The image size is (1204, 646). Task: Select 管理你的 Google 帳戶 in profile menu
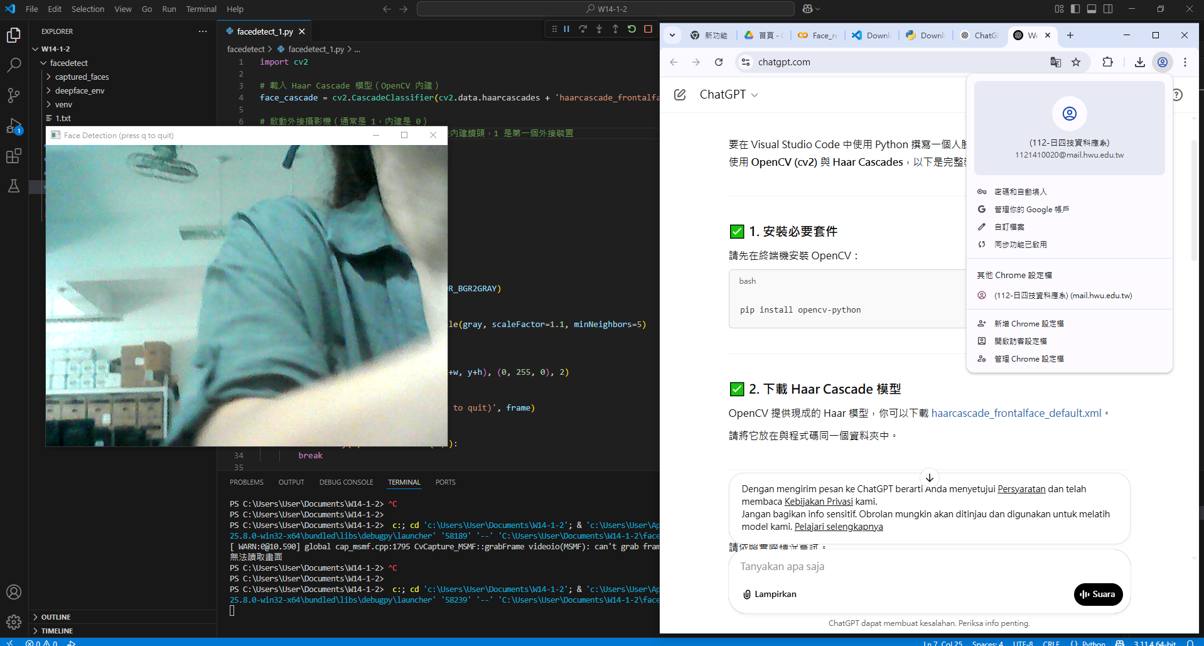coord(1031,210)
